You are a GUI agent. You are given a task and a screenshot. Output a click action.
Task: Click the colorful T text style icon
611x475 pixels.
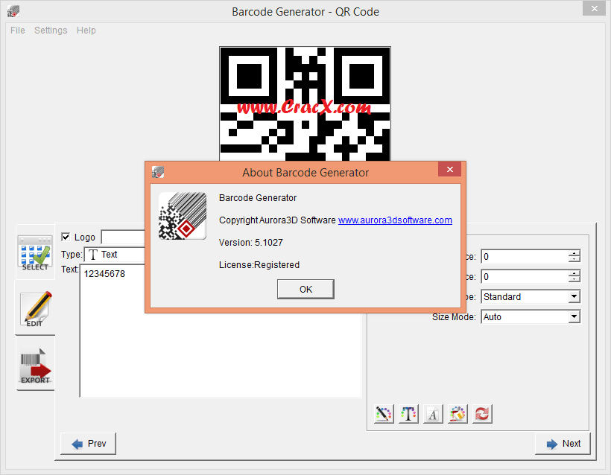[408, 414]
